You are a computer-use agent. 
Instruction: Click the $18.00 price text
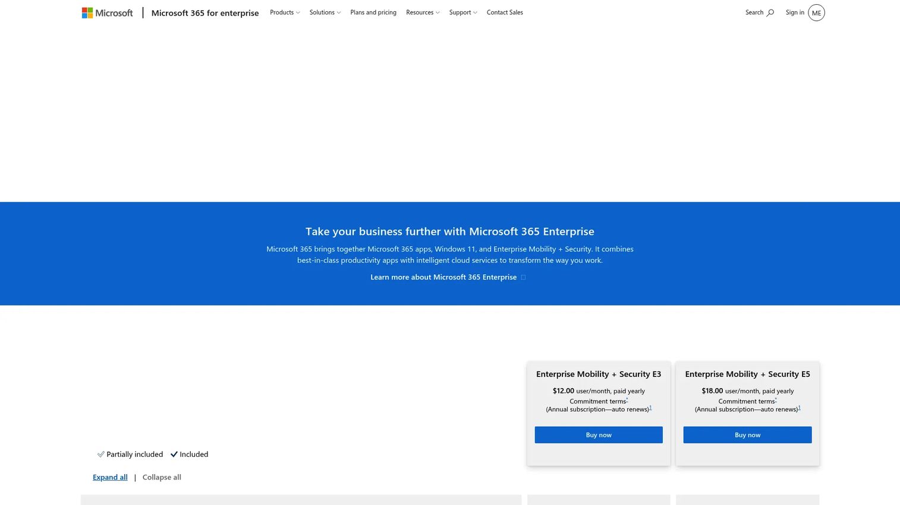[712, 391]
